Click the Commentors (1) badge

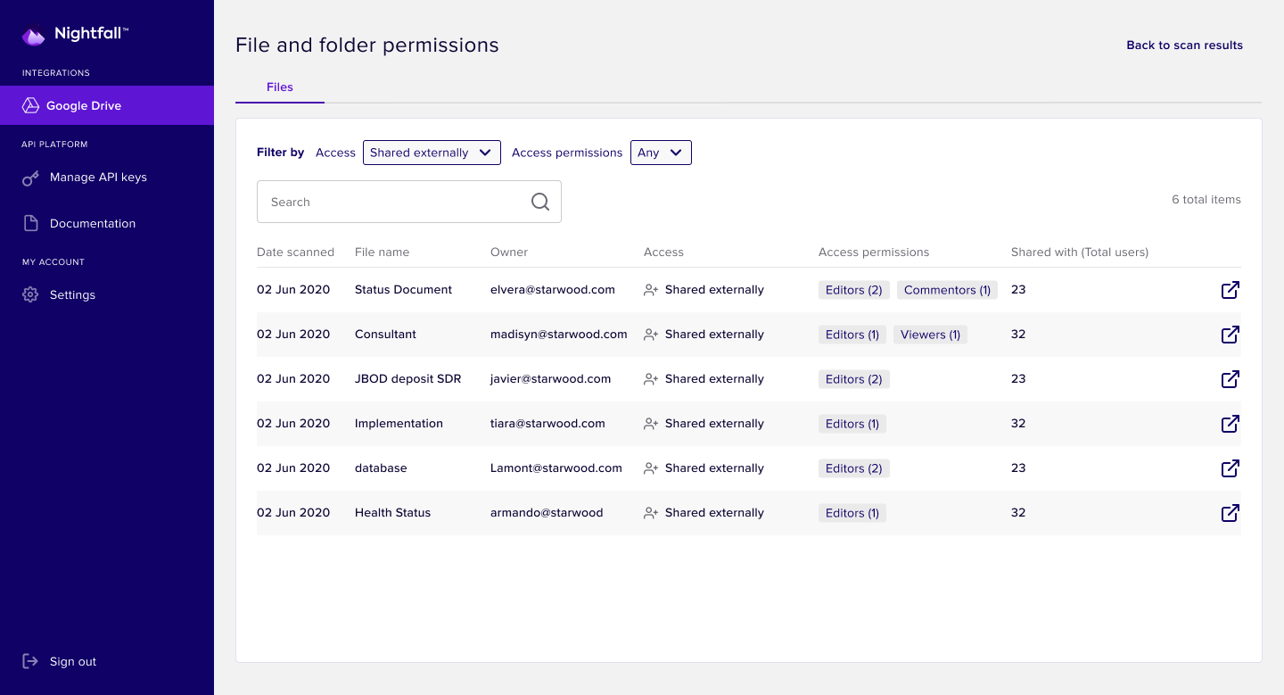947,290
